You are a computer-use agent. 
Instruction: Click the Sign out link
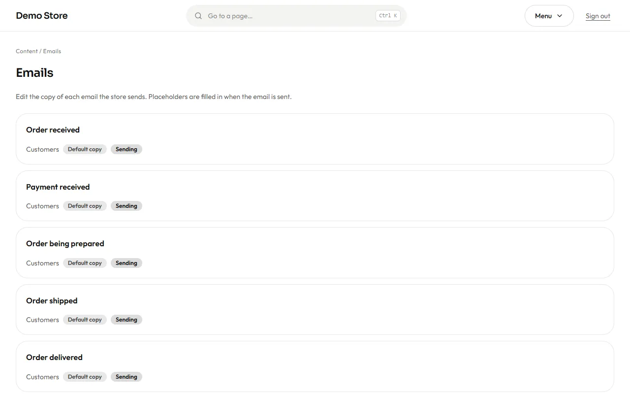coord(598,16)
